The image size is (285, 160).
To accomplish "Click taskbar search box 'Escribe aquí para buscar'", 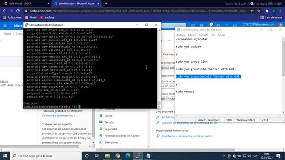I will [x=45, y=156].
